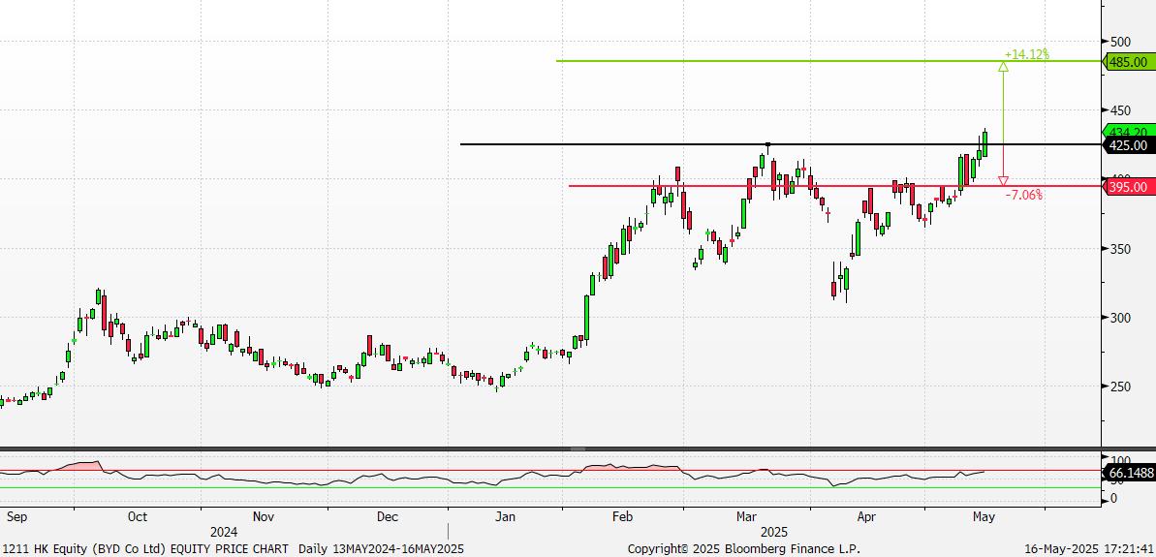The width and height of the screenshot is (1156, 557).
Task: Click the red downward arrowhead at 395
Action: pyautogui.click(x=1004, y=180)
